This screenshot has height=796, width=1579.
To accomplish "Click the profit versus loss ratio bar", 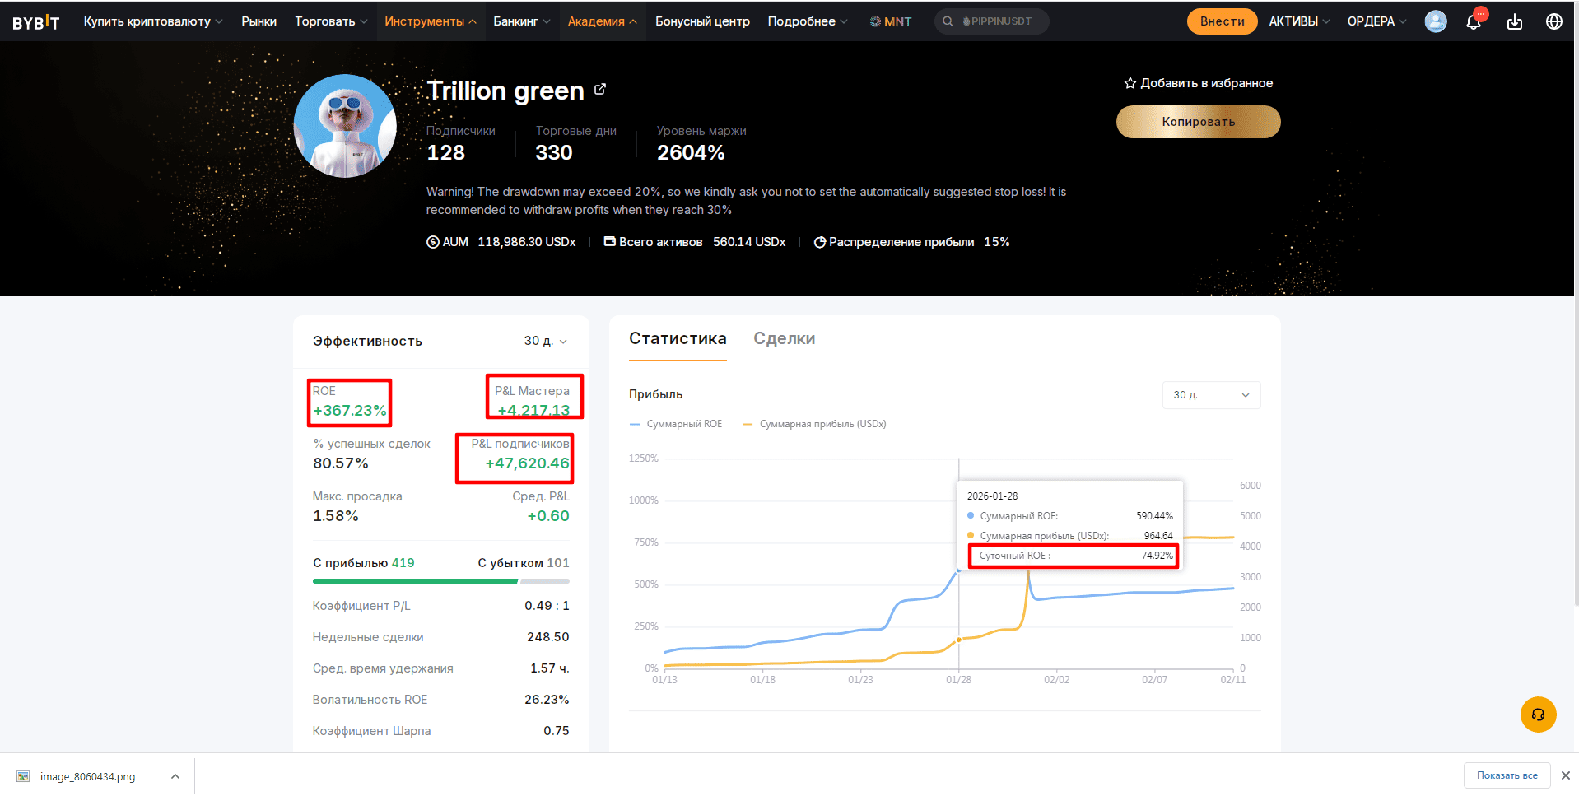I will [x=440, y=581].
